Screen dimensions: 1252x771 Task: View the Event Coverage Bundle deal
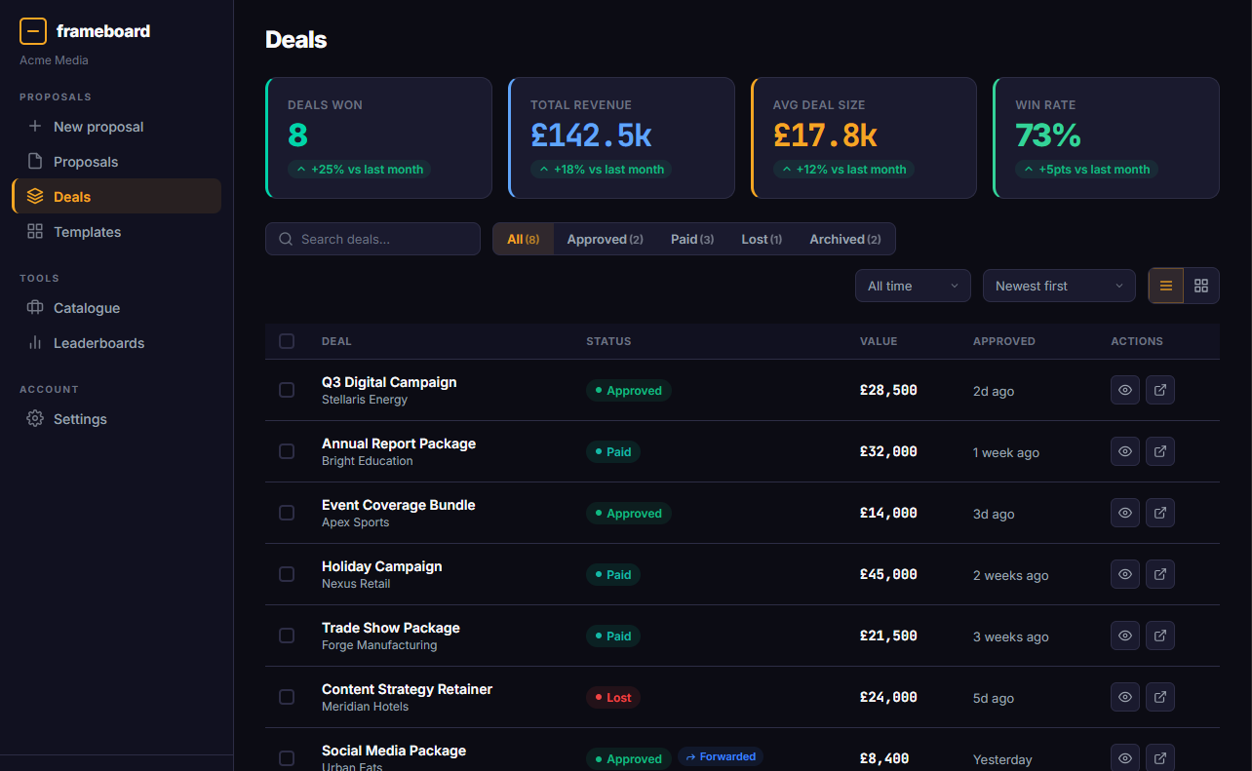[x=1125, y=513]
